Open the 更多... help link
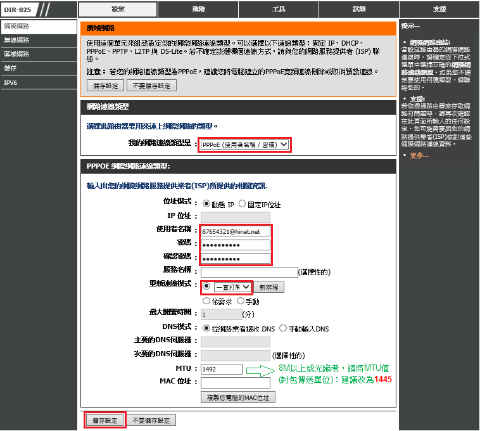The width and height of the screenshot is (480, 431). click(419, 155)
